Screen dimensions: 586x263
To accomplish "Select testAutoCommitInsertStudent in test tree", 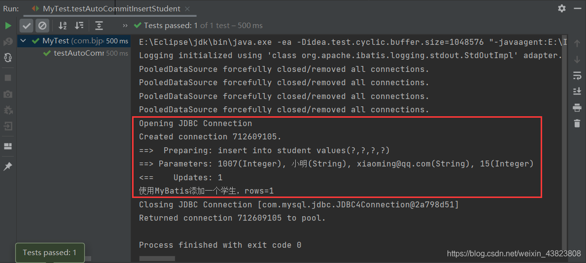I will coord(78,53).
